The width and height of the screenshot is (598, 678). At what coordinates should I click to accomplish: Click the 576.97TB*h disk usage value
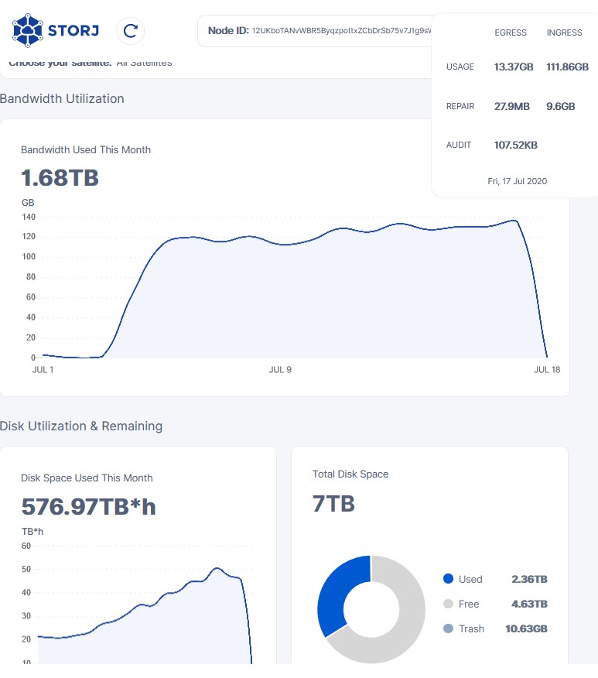88,507
